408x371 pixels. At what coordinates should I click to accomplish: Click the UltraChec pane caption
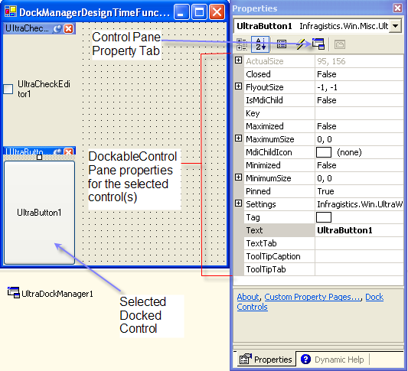pyautogui.click(x=27, y=28)
